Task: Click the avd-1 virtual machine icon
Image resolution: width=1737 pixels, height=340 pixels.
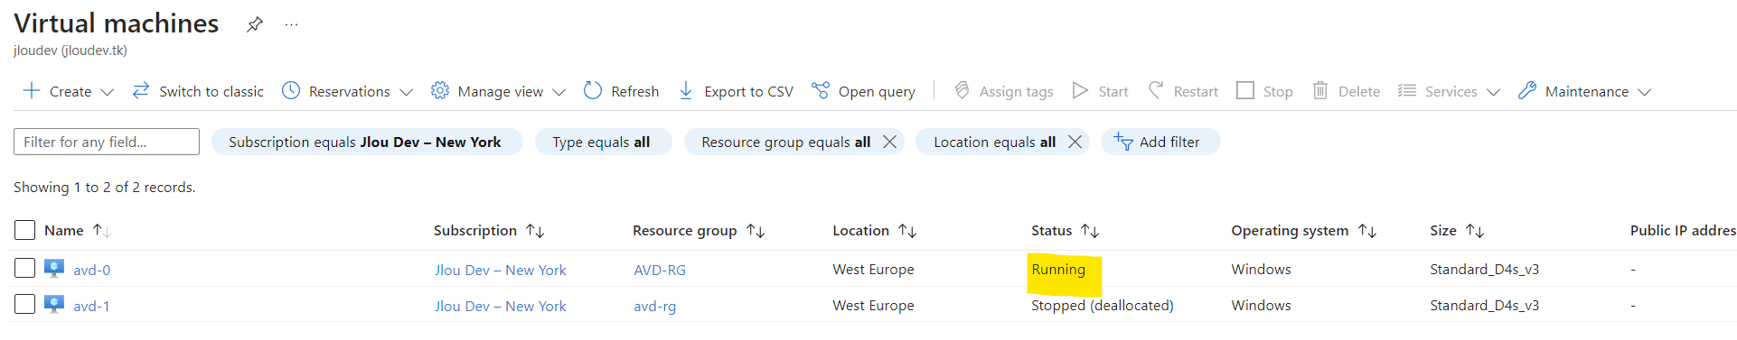Action: point(54,304)
